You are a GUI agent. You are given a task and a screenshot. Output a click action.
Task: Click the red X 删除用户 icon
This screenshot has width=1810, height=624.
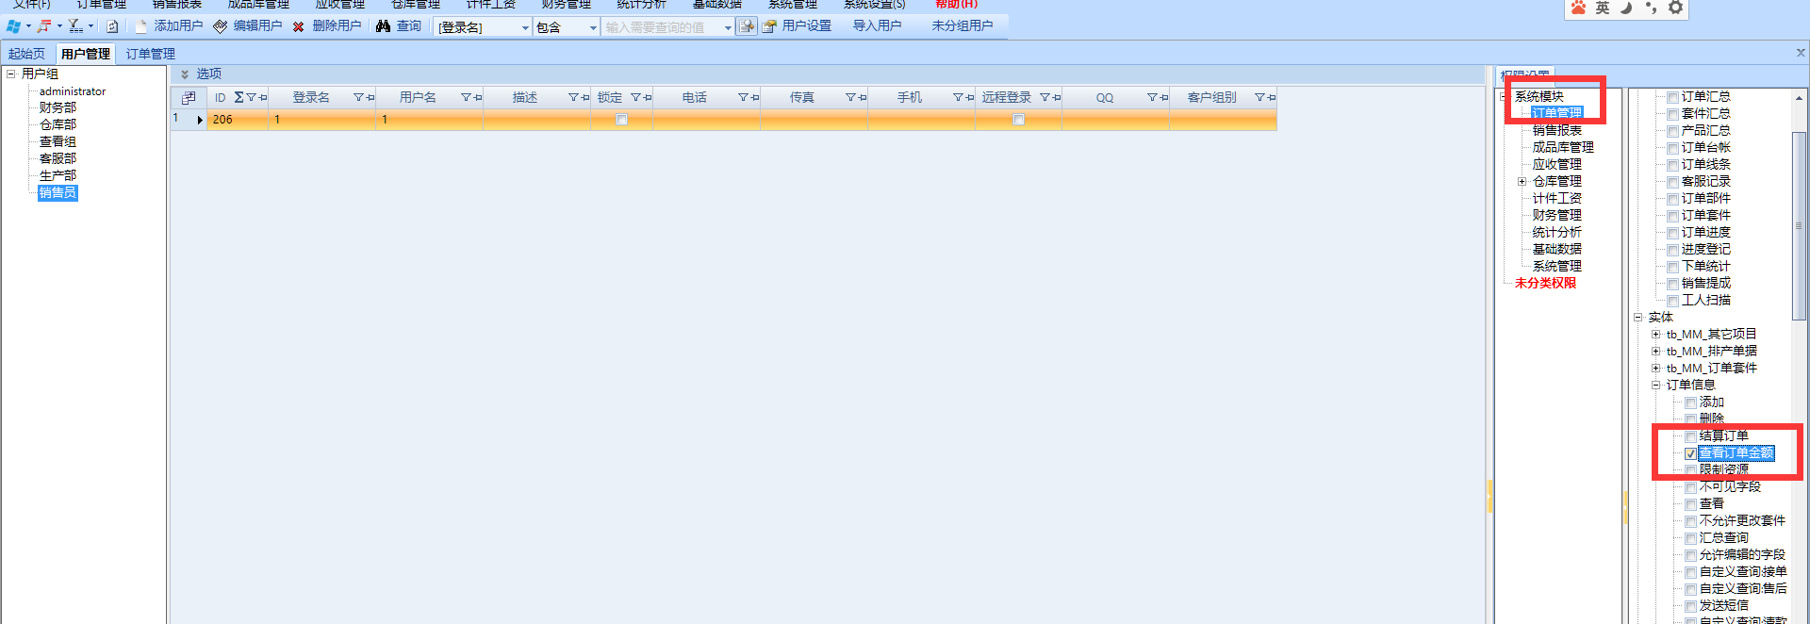299,26
